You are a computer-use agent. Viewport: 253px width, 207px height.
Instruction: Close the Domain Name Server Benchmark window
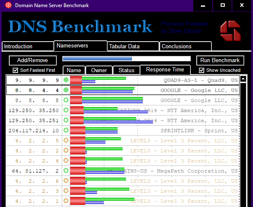click(x=242, y=5)
